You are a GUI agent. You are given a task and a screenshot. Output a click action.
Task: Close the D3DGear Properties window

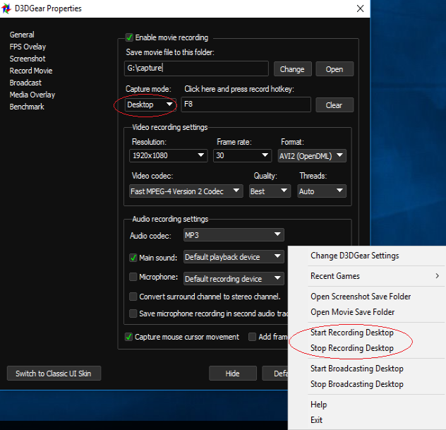pos(360,8)
